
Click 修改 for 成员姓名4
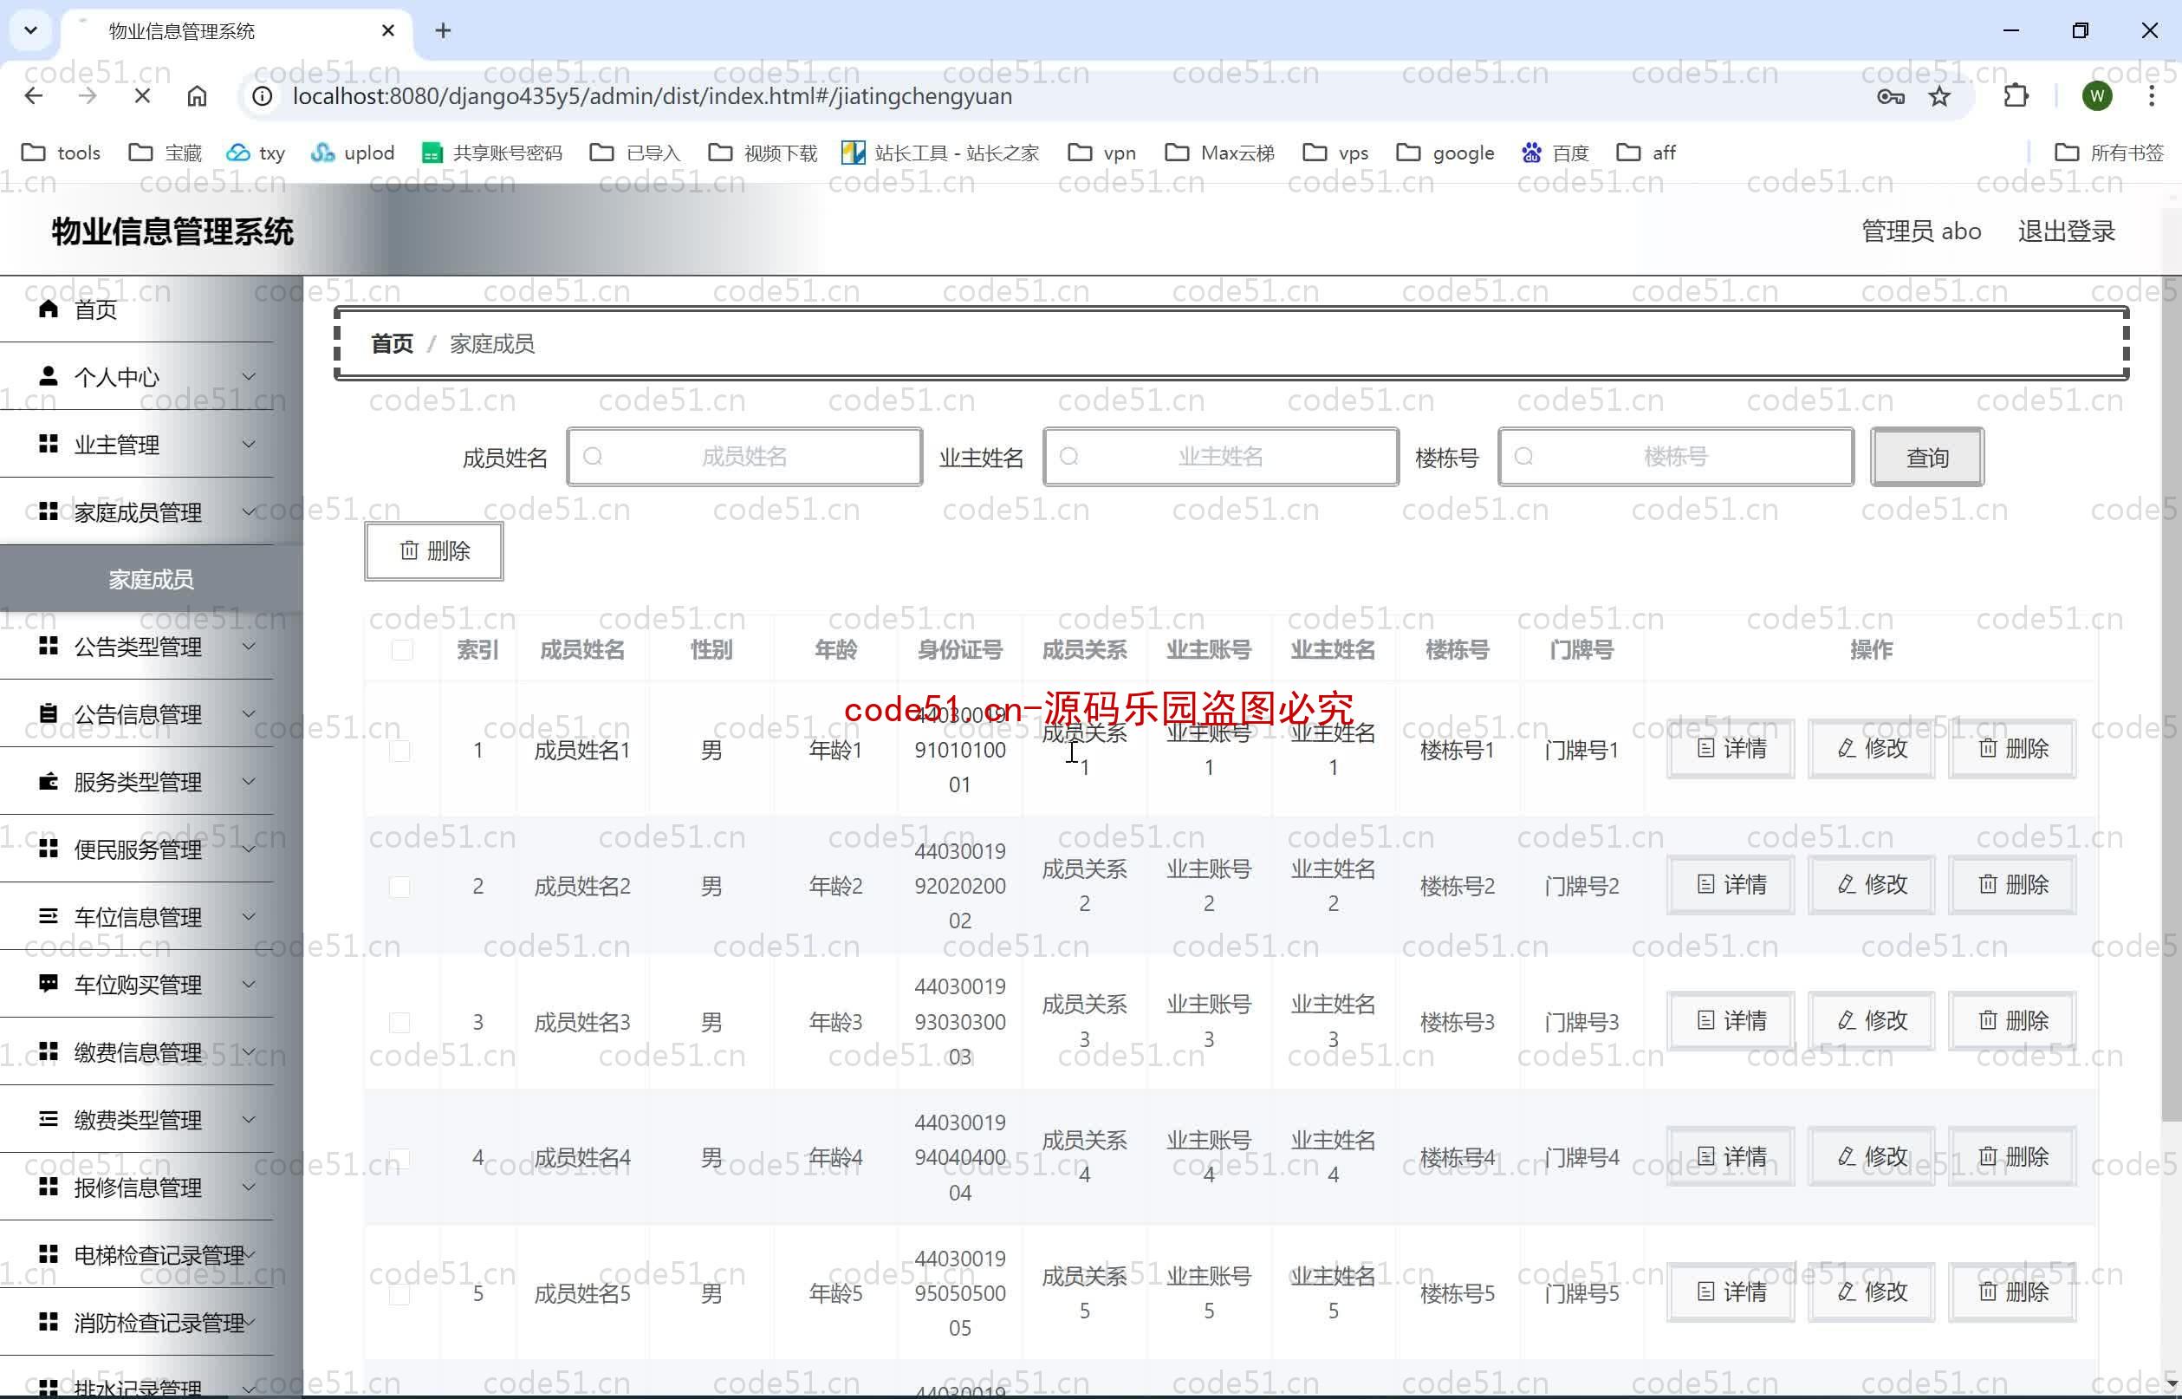(x=1872, y=1156)
